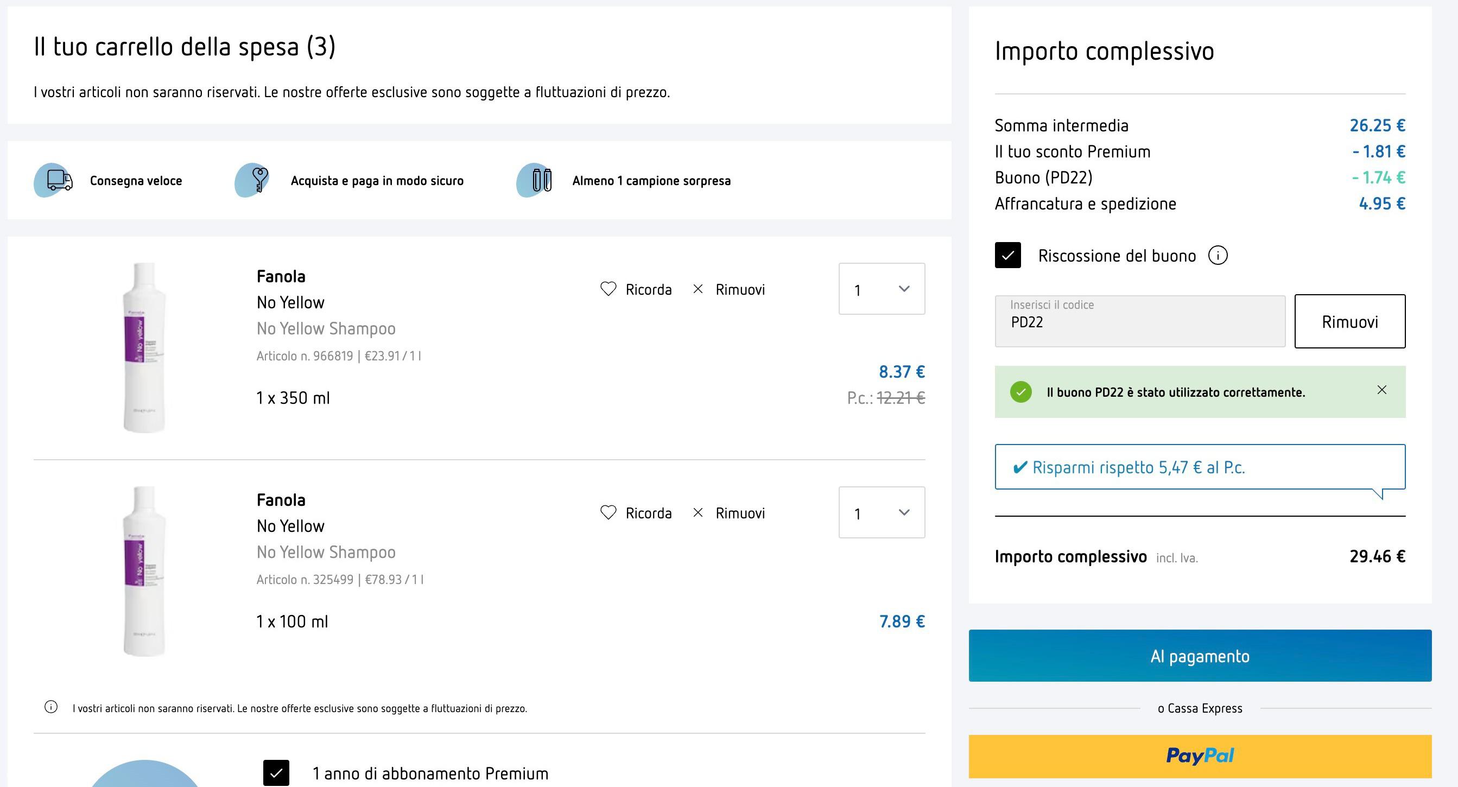
Task: Click the Premium discount value - 1.81 €
Action: click(x=1379, y=151)
